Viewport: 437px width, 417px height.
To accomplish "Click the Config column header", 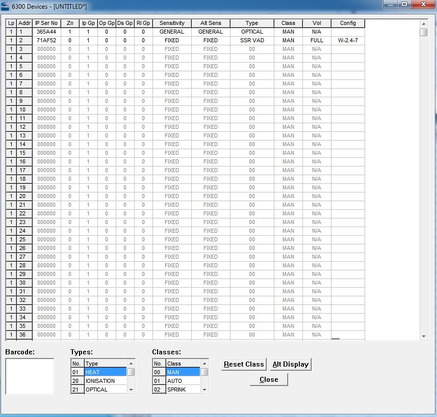I will point(348,23).
